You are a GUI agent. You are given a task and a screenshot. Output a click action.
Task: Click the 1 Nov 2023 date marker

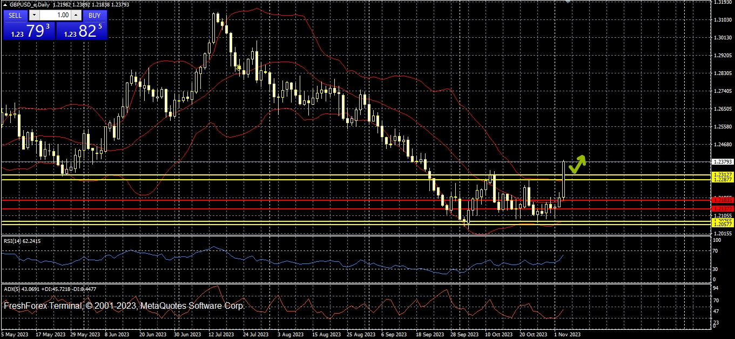(x=568, y=335)
